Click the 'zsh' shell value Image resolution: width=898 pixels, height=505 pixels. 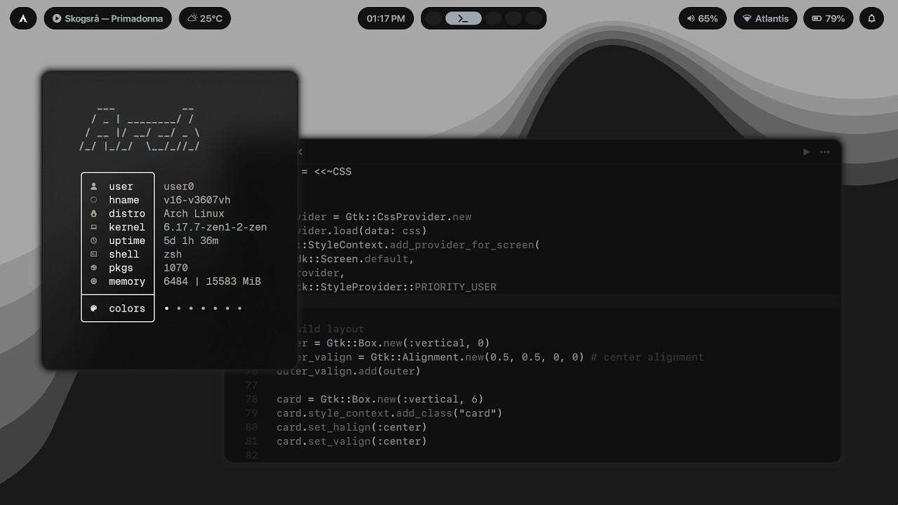pos(173,254)
